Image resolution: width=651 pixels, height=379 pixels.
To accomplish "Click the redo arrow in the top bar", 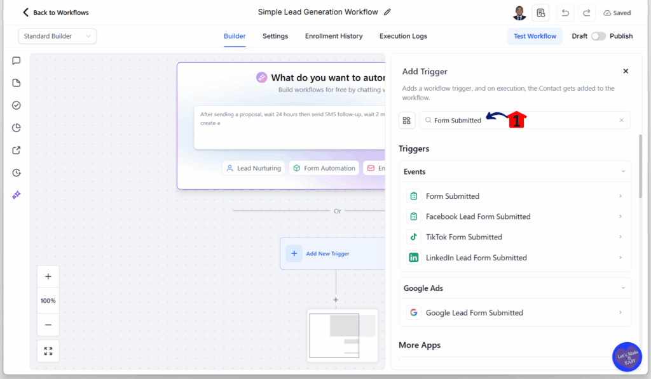I will (x=586, y=12).
